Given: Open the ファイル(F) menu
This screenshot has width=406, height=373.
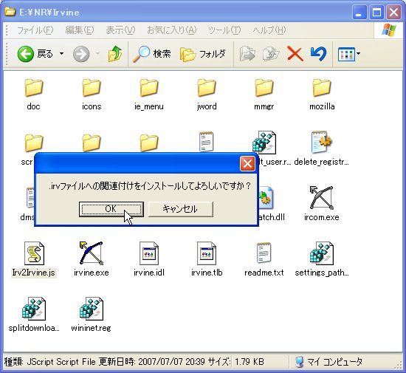Looking at the screenshot, I should 35,30.
